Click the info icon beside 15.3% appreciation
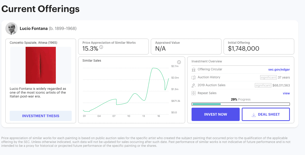This screenshot has height=155, width=305. [x=101, y=47]
